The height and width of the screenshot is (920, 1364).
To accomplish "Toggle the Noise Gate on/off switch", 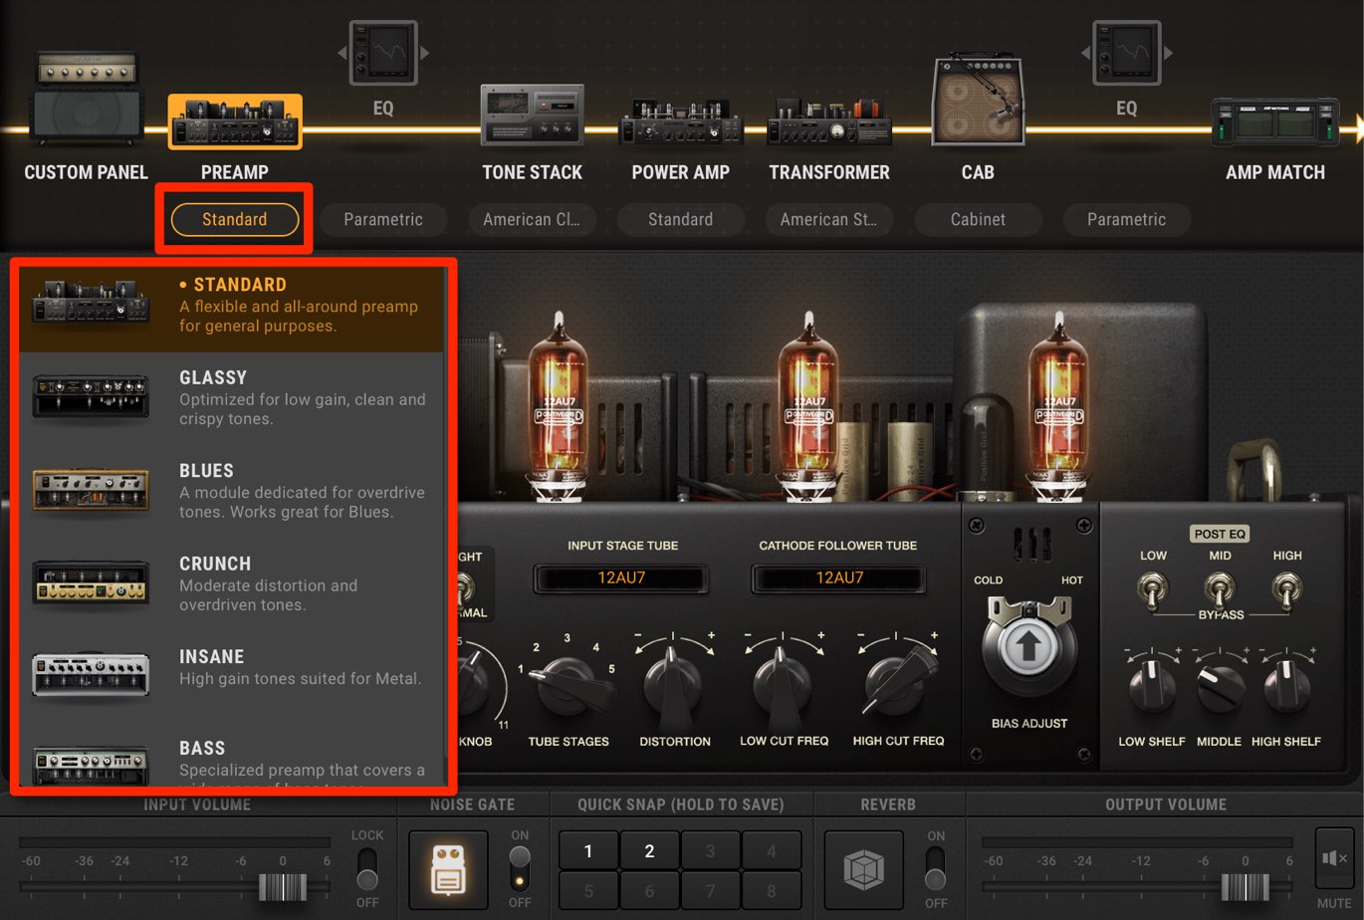I will (x=519, y=869).
